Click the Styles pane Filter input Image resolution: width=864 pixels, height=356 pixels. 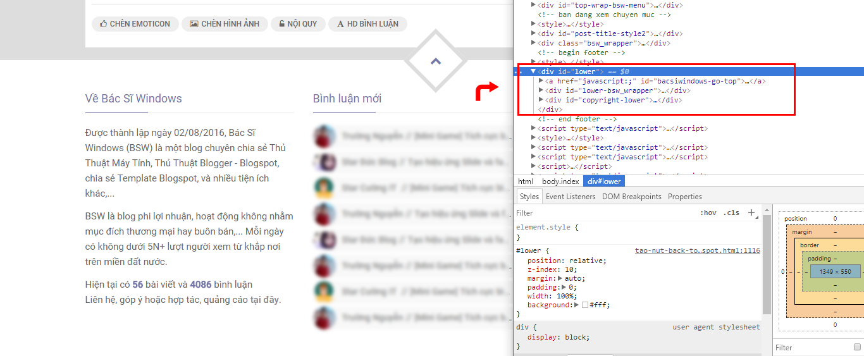[x=604, y=213]
